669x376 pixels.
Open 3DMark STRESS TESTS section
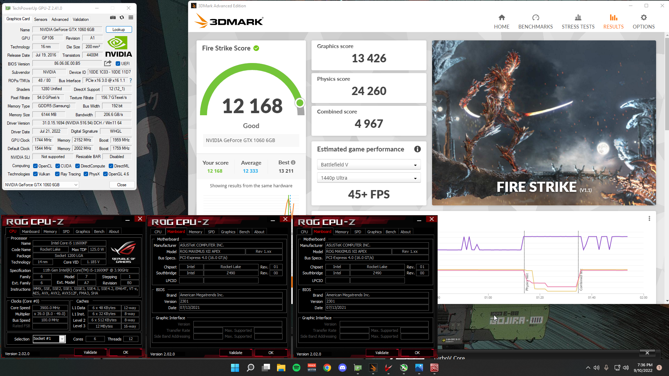click(x=578, y=22)
